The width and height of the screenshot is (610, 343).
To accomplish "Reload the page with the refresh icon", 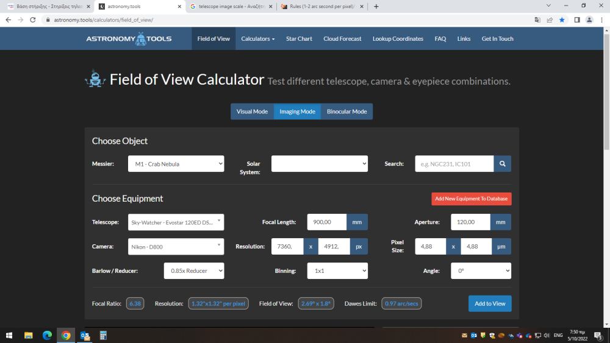I will 34,19.
